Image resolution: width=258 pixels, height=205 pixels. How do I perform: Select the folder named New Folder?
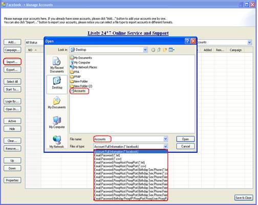tap(79, 81)
